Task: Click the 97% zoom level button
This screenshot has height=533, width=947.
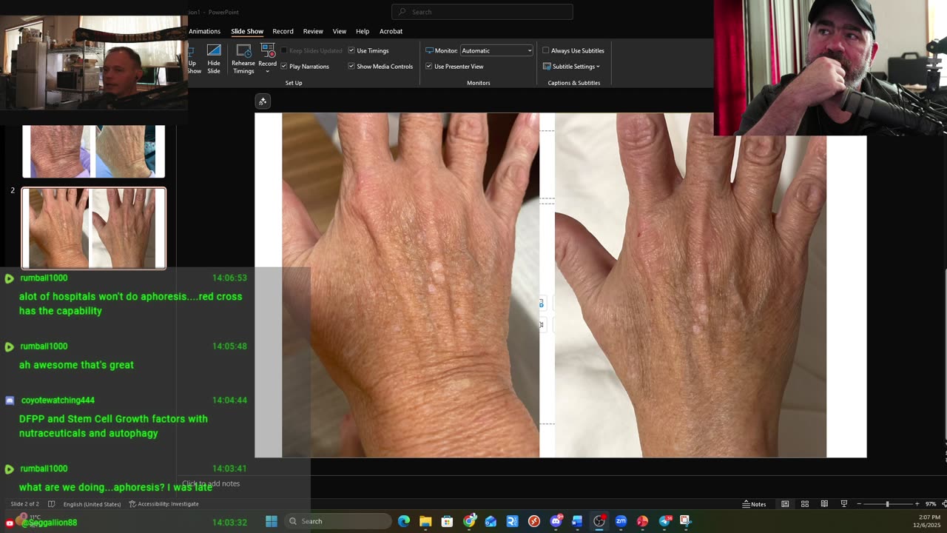Action: (931, 504)
